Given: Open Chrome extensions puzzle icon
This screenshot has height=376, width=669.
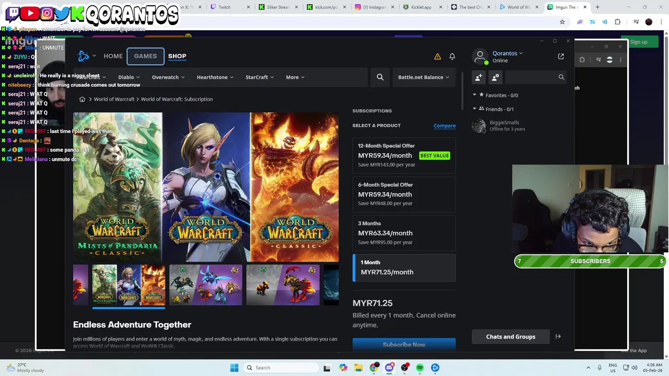Looking at the screenshot, I should coord(618,22).
